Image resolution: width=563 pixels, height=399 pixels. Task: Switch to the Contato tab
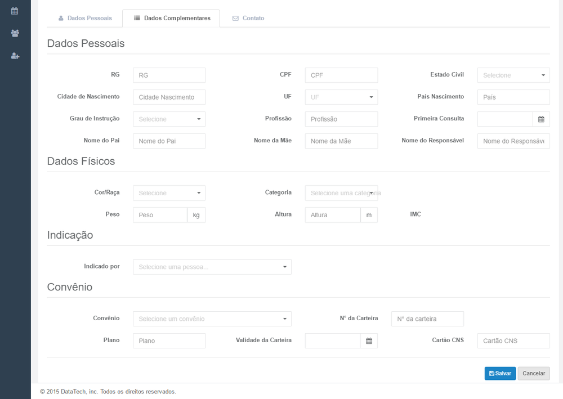coord(248,18)
